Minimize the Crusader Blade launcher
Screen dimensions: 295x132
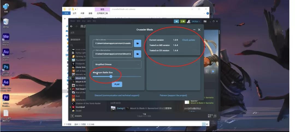(x=194, y=30)
